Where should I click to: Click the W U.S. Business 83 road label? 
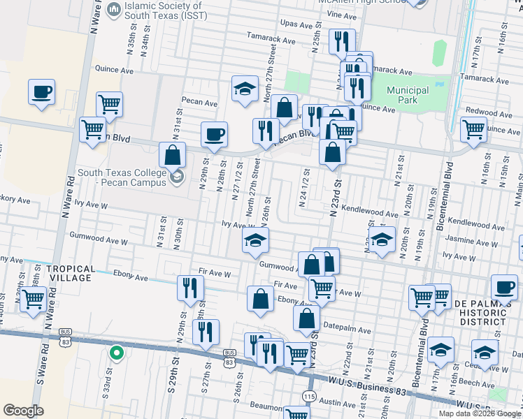click(367, 385)
